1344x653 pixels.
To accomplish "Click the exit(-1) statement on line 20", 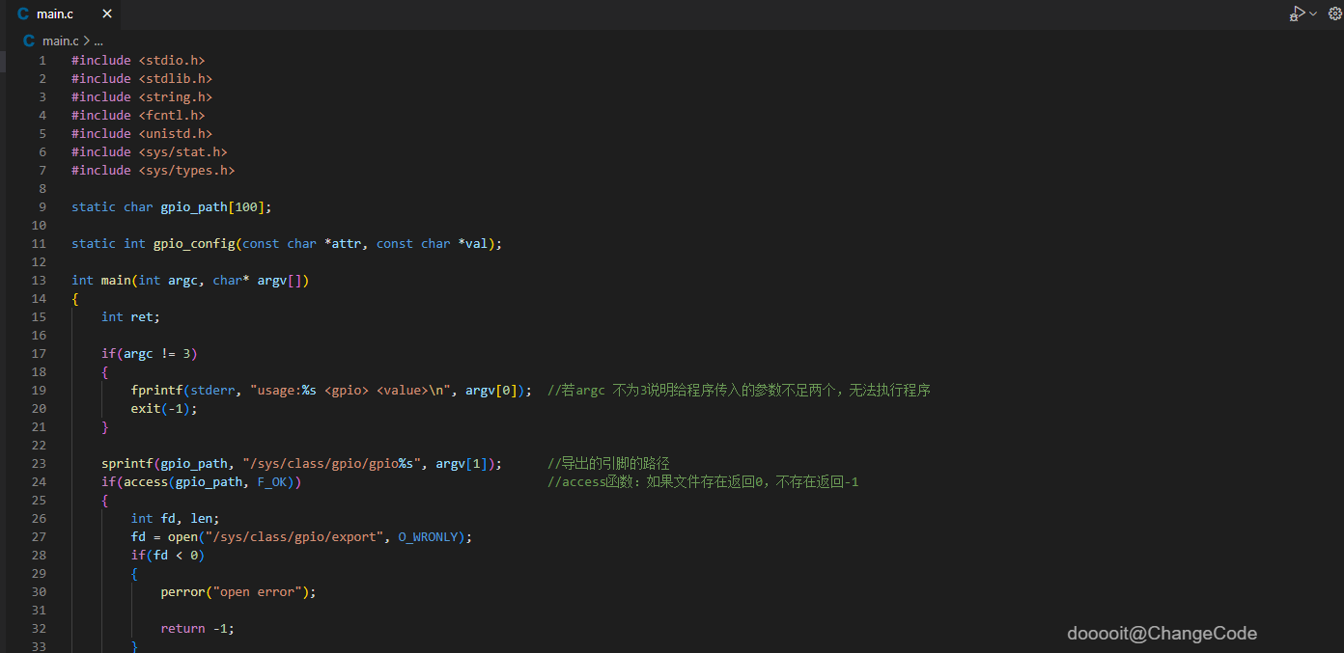I will coord(164,409).
